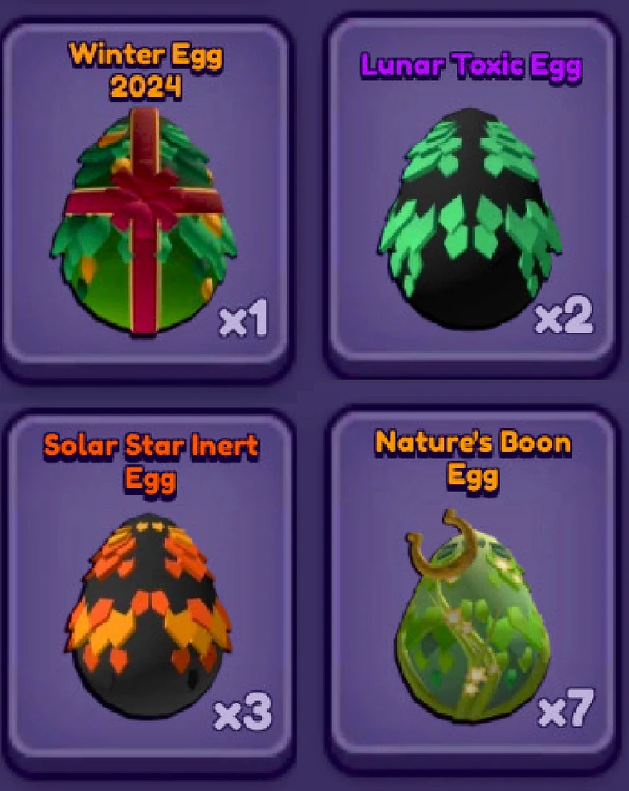The height and width of the screenshot is (791, 629).
Task: Click the Winter Egg 2024 egg image
Action: pyautogui.click(x=143, y=221)
